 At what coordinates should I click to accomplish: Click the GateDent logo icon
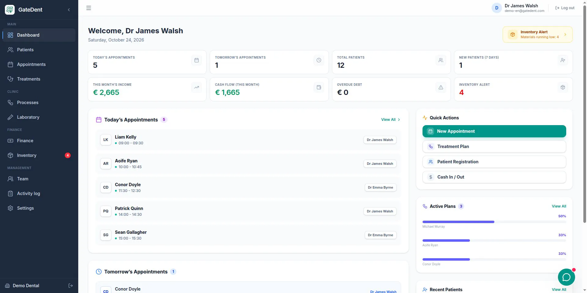10,10
